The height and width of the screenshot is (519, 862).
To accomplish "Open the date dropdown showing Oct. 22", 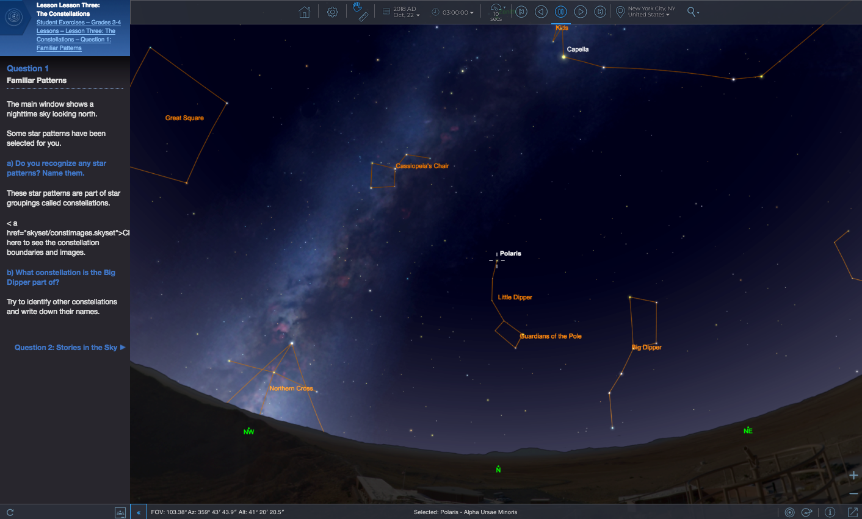I will [406, 12].
